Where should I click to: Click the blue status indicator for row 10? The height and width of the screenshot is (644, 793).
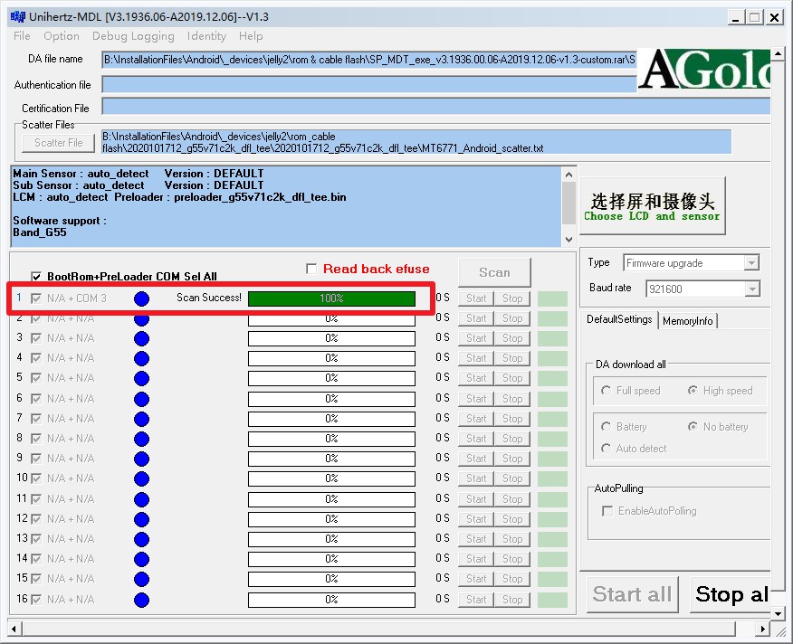pos(141,478)
